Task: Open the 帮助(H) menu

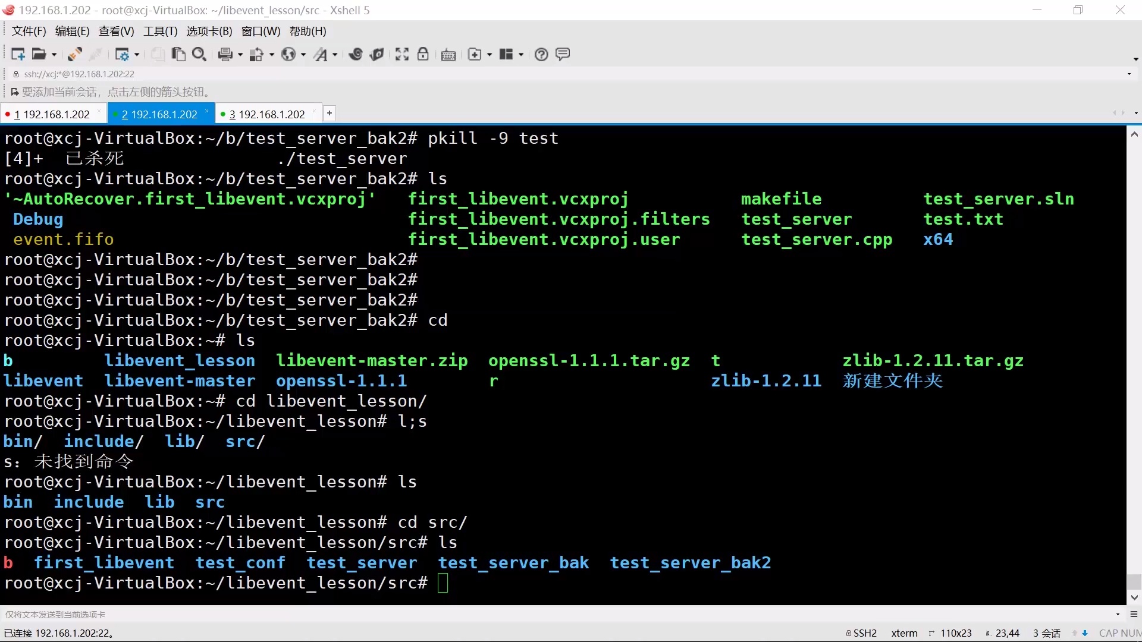Action: (x=308, y=32)
